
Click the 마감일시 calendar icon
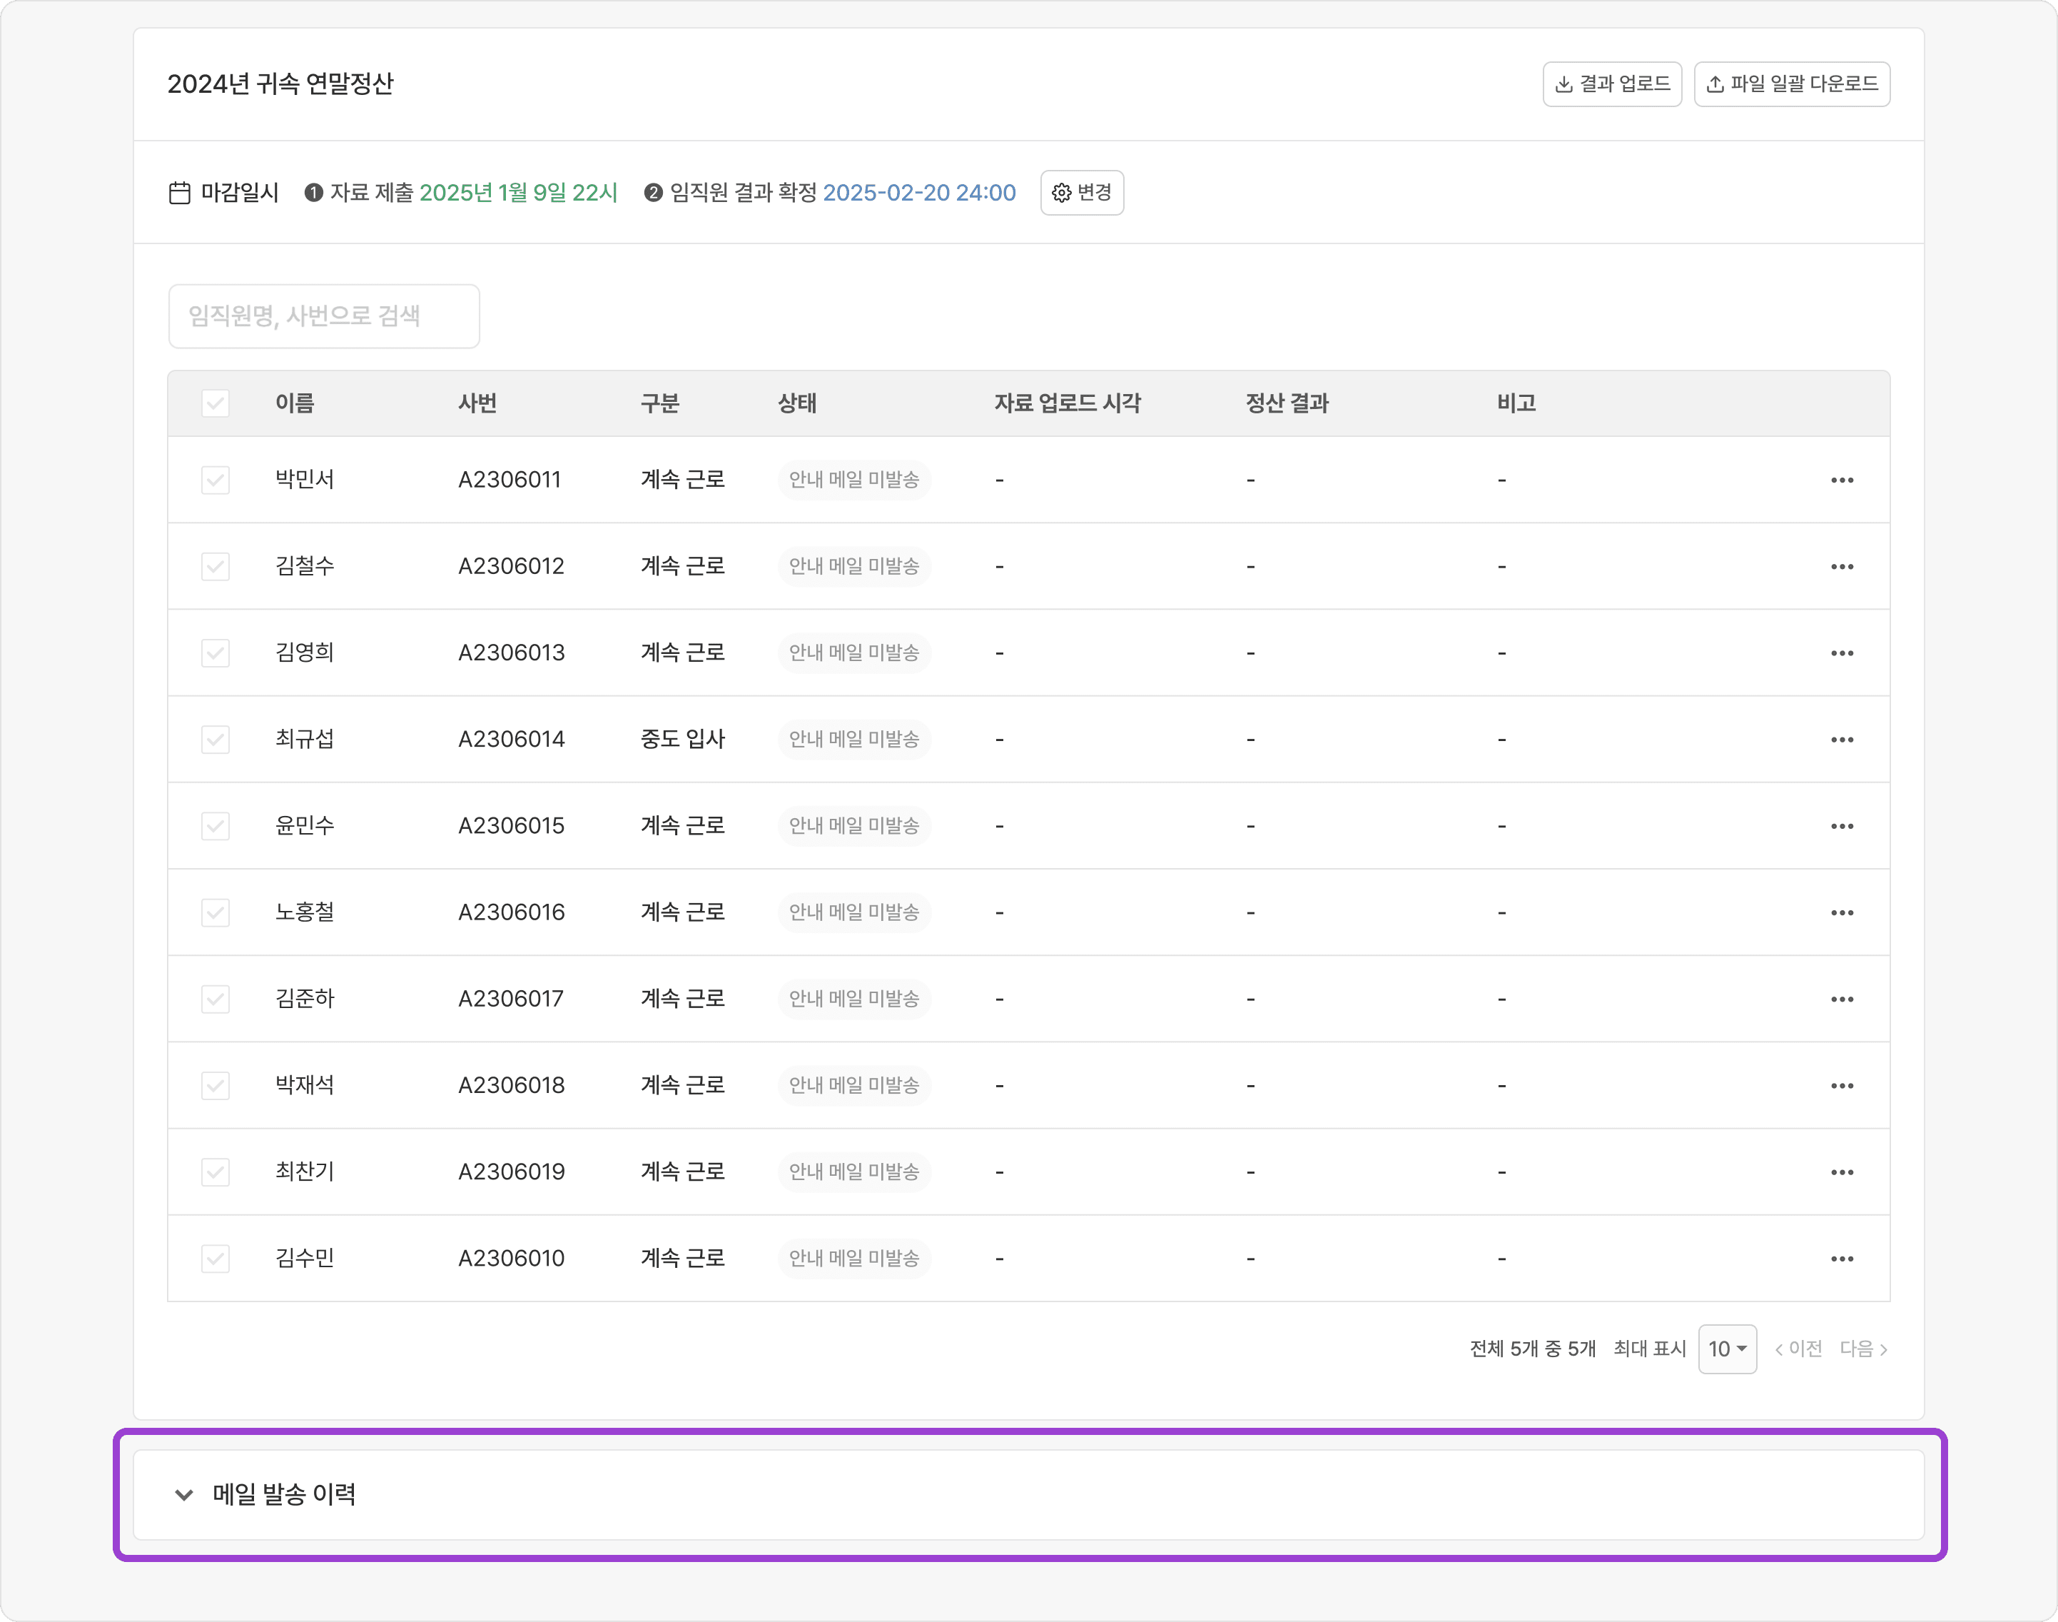tap(179, 193)
